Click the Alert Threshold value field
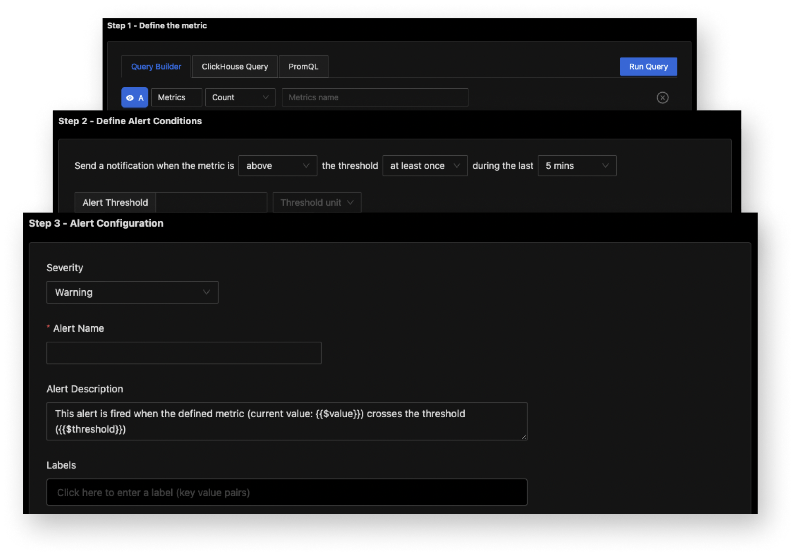794x555 pixels. (x=211, y=203)
